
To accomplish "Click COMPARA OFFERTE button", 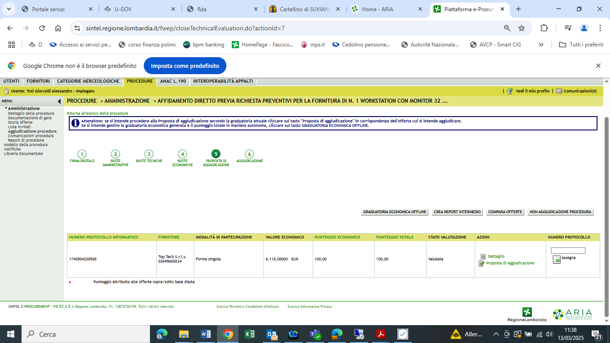I will [x=505, y=212].
